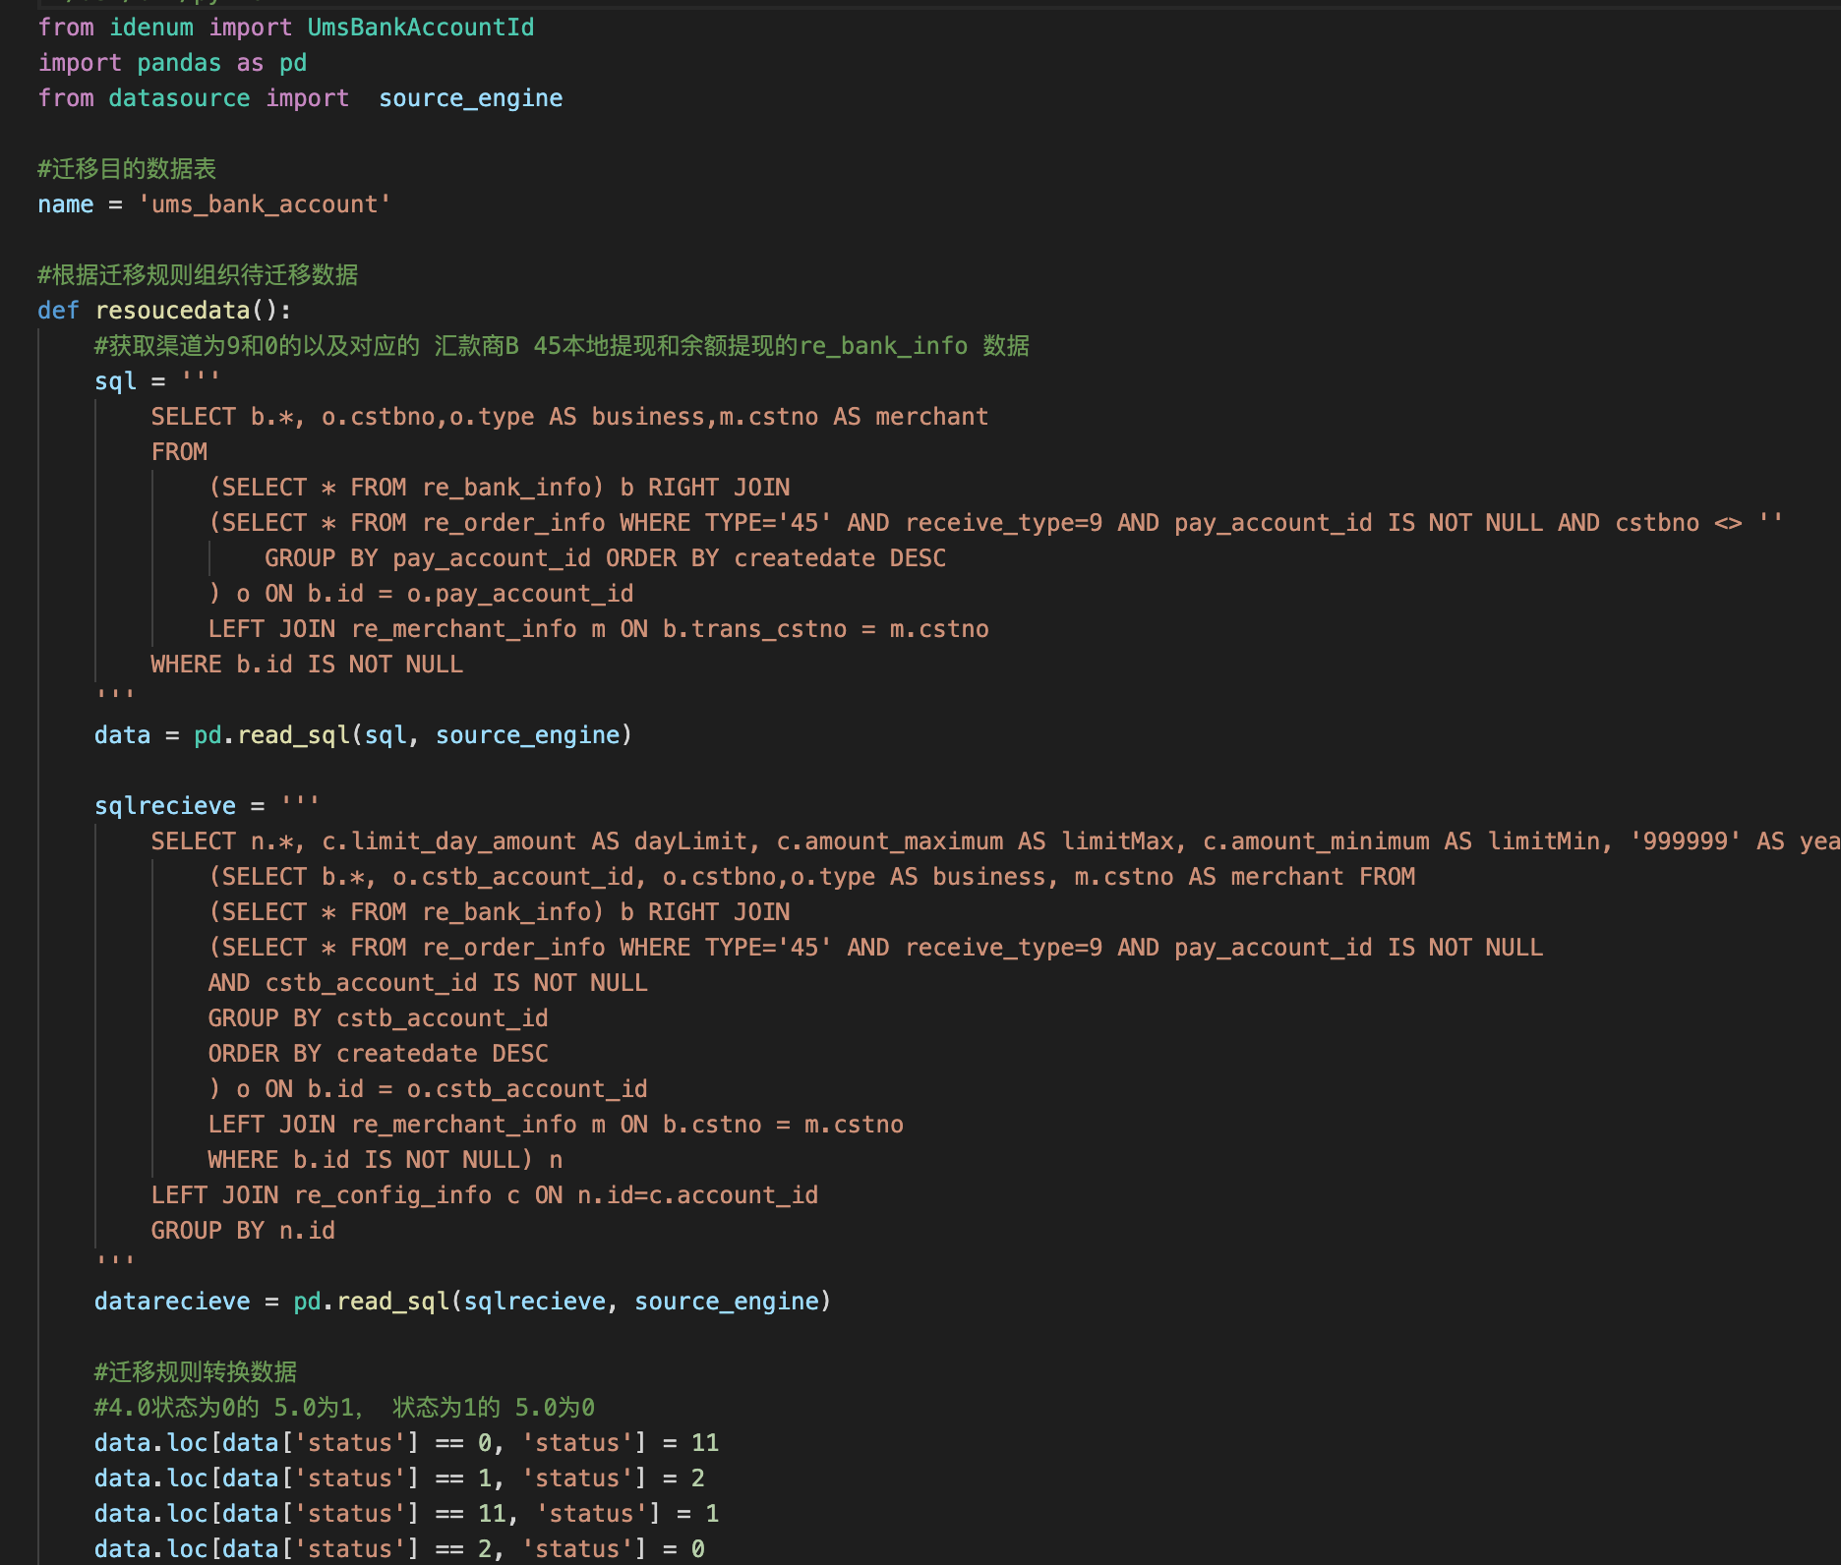Click the line setting status 11 to 1
This screenshot has width=1841, height=1565.
(x=406, y=1514)
